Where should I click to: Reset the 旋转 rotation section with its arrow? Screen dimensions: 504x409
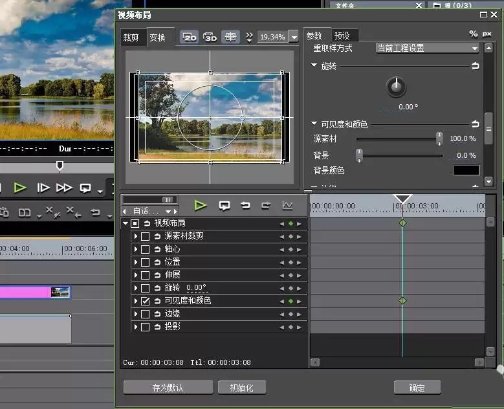(x=475, y=66)
